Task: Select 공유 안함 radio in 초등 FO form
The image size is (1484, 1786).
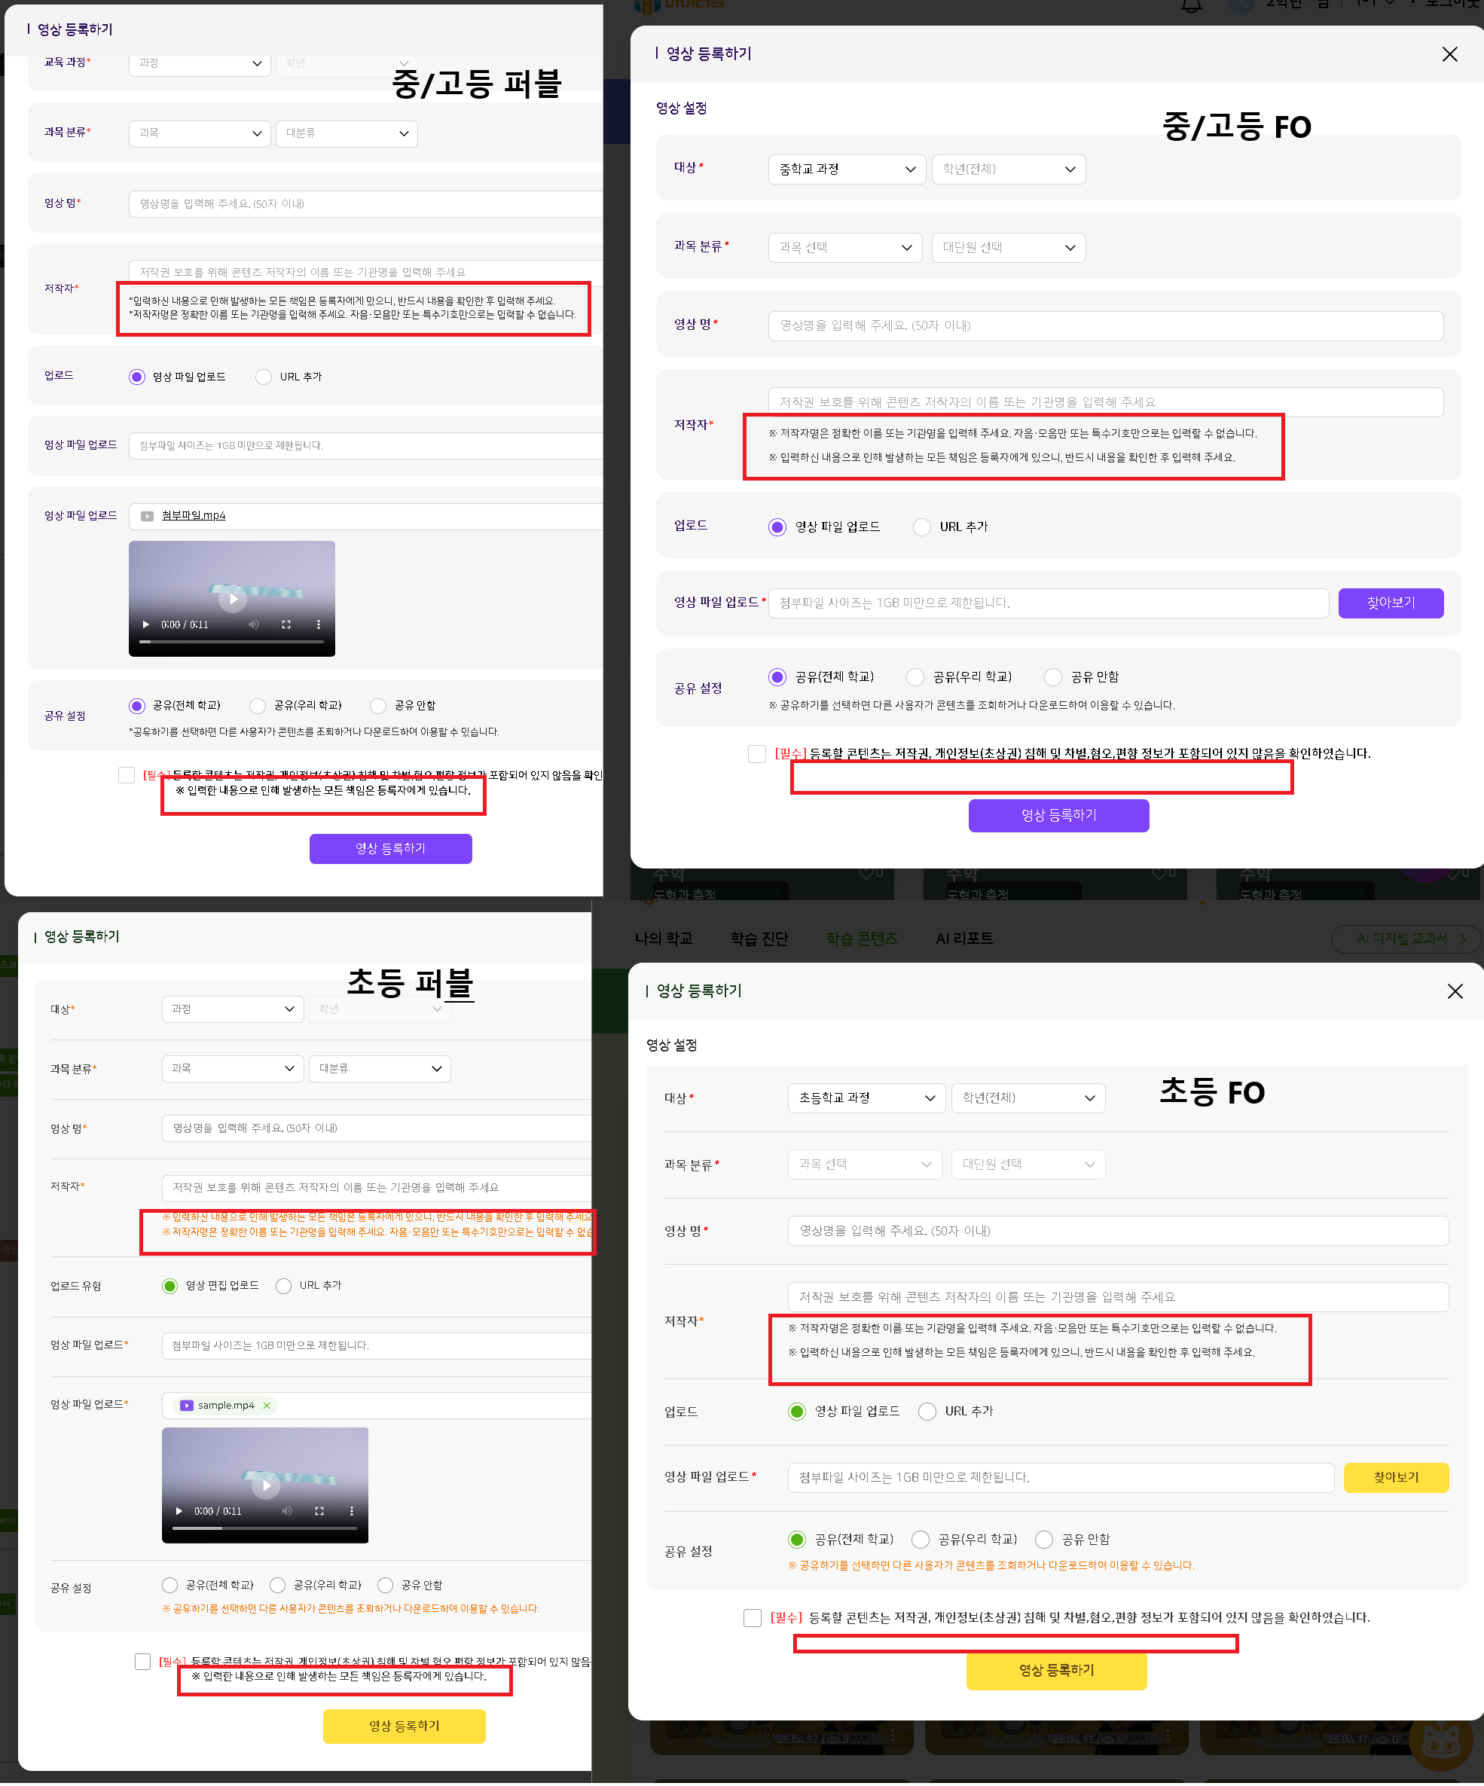Action: tap(1044, 1540)
